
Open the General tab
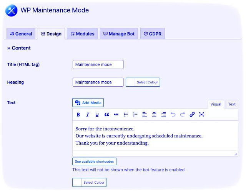(21, 34)
